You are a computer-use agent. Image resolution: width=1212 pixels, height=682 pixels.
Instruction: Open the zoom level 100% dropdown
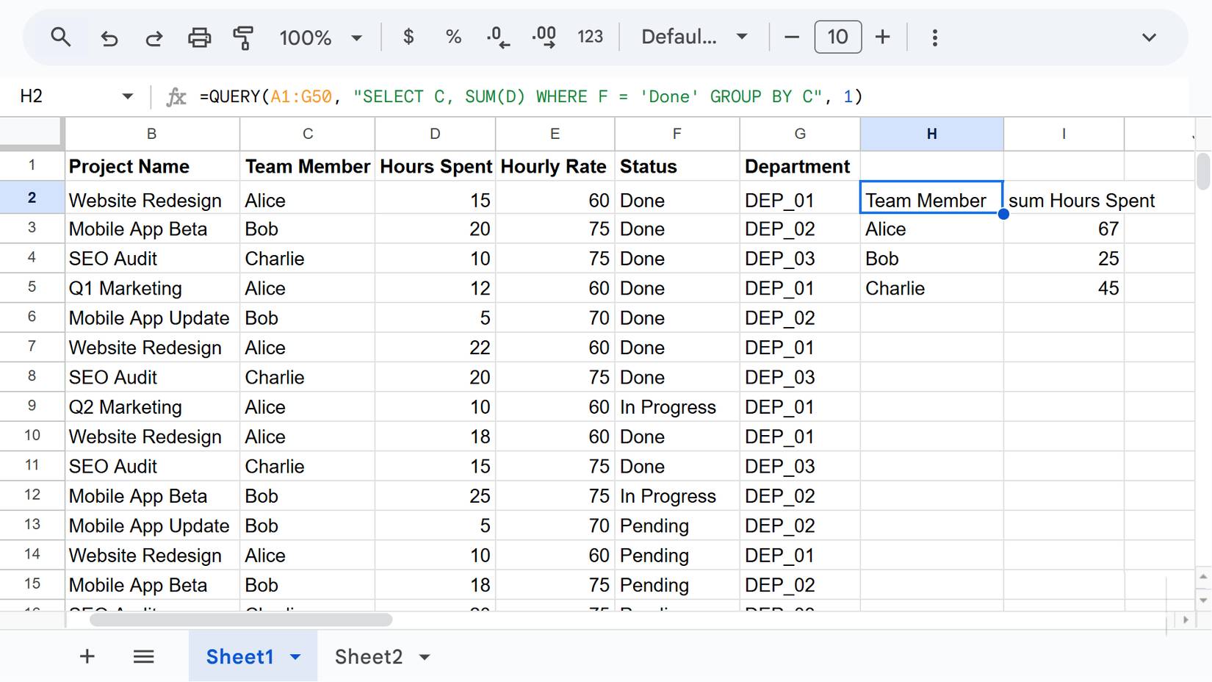(x=321, y=37)
